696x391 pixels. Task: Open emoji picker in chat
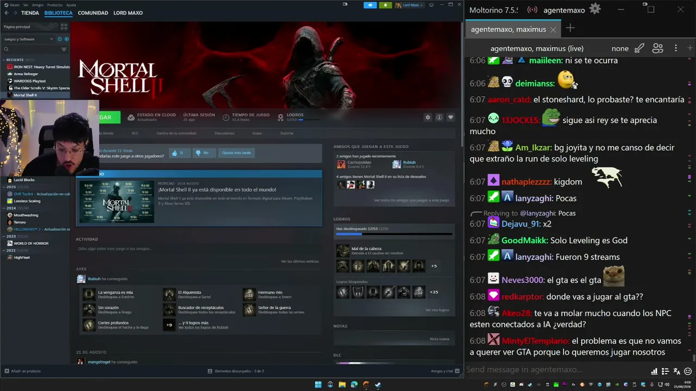688,371
